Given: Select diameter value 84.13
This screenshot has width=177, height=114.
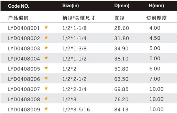Looking at the screenshot, I should tap(121, 110).
